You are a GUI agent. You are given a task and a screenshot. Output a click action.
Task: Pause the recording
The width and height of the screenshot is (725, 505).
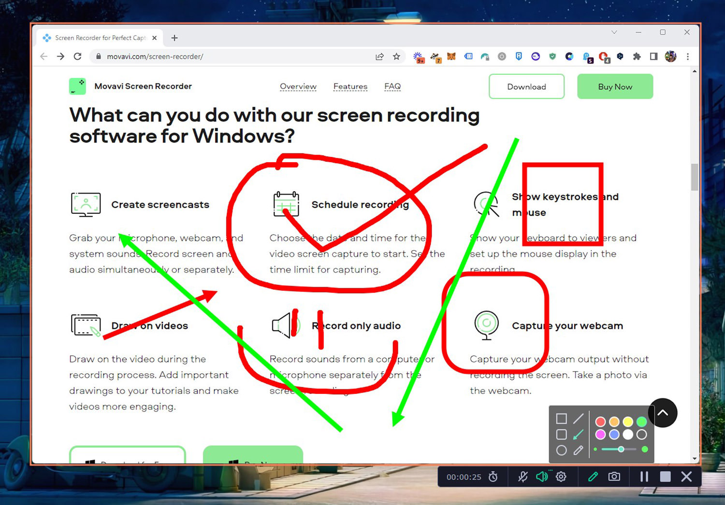tap(644, 477)
